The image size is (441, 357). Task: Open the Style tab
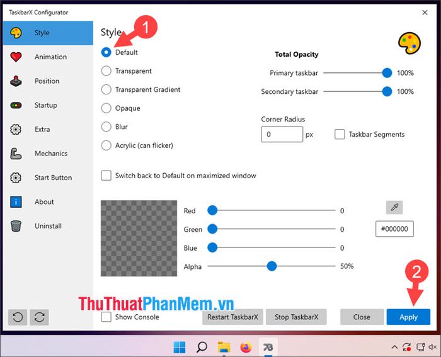pos(48,33)
